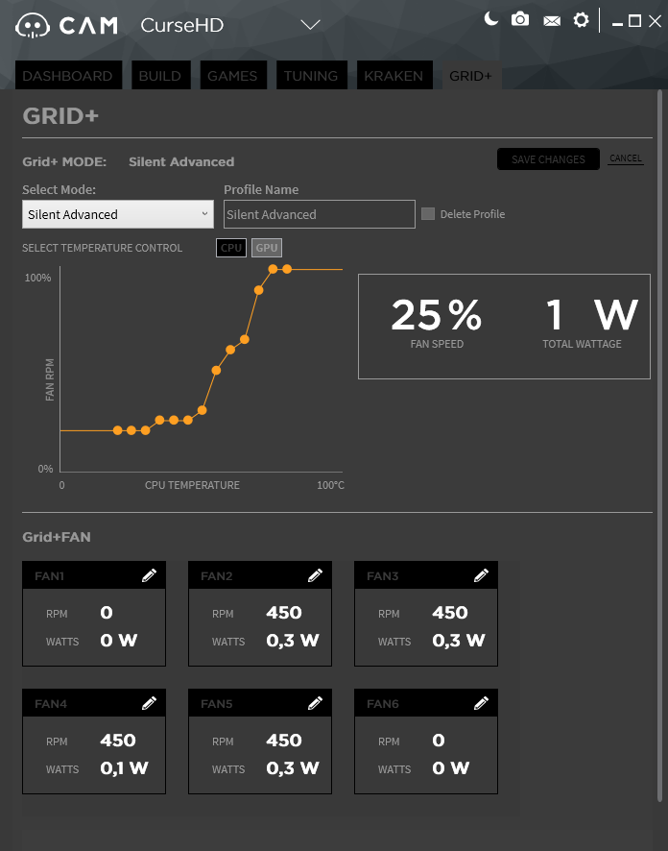Switch to the GRID+ tab
Image resolution: width=668 pixels, height=851 pixels.
click(471, 76)
